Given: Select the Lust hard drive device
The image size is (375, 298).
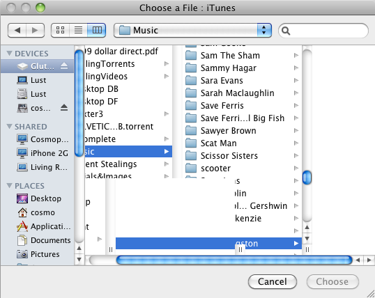Looking at the screenshot, I should (x=38, y=94).
